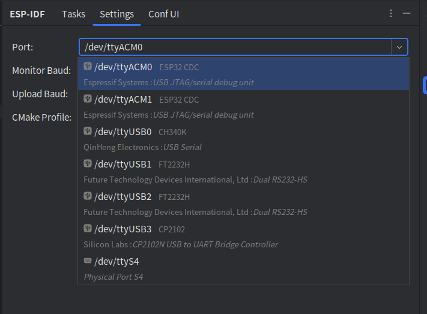This screenshot has width=427, height=314.
Task: Open the Conf UI tab
Action: click(163, 14)
